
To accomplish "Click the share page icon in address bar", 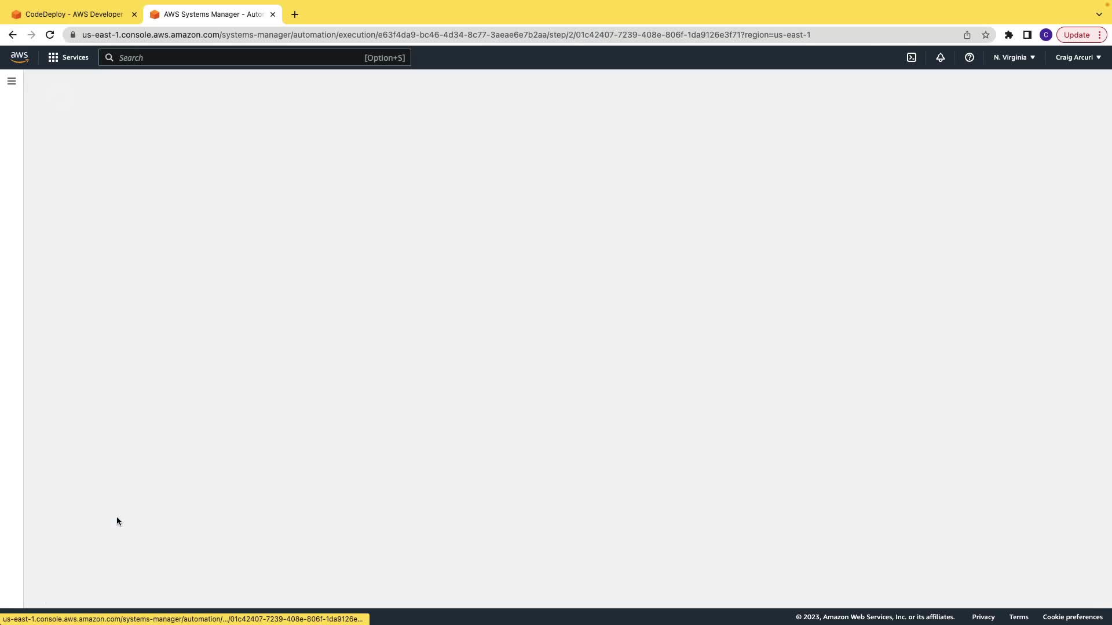I will pyautogui.click(x=967, y=35).
